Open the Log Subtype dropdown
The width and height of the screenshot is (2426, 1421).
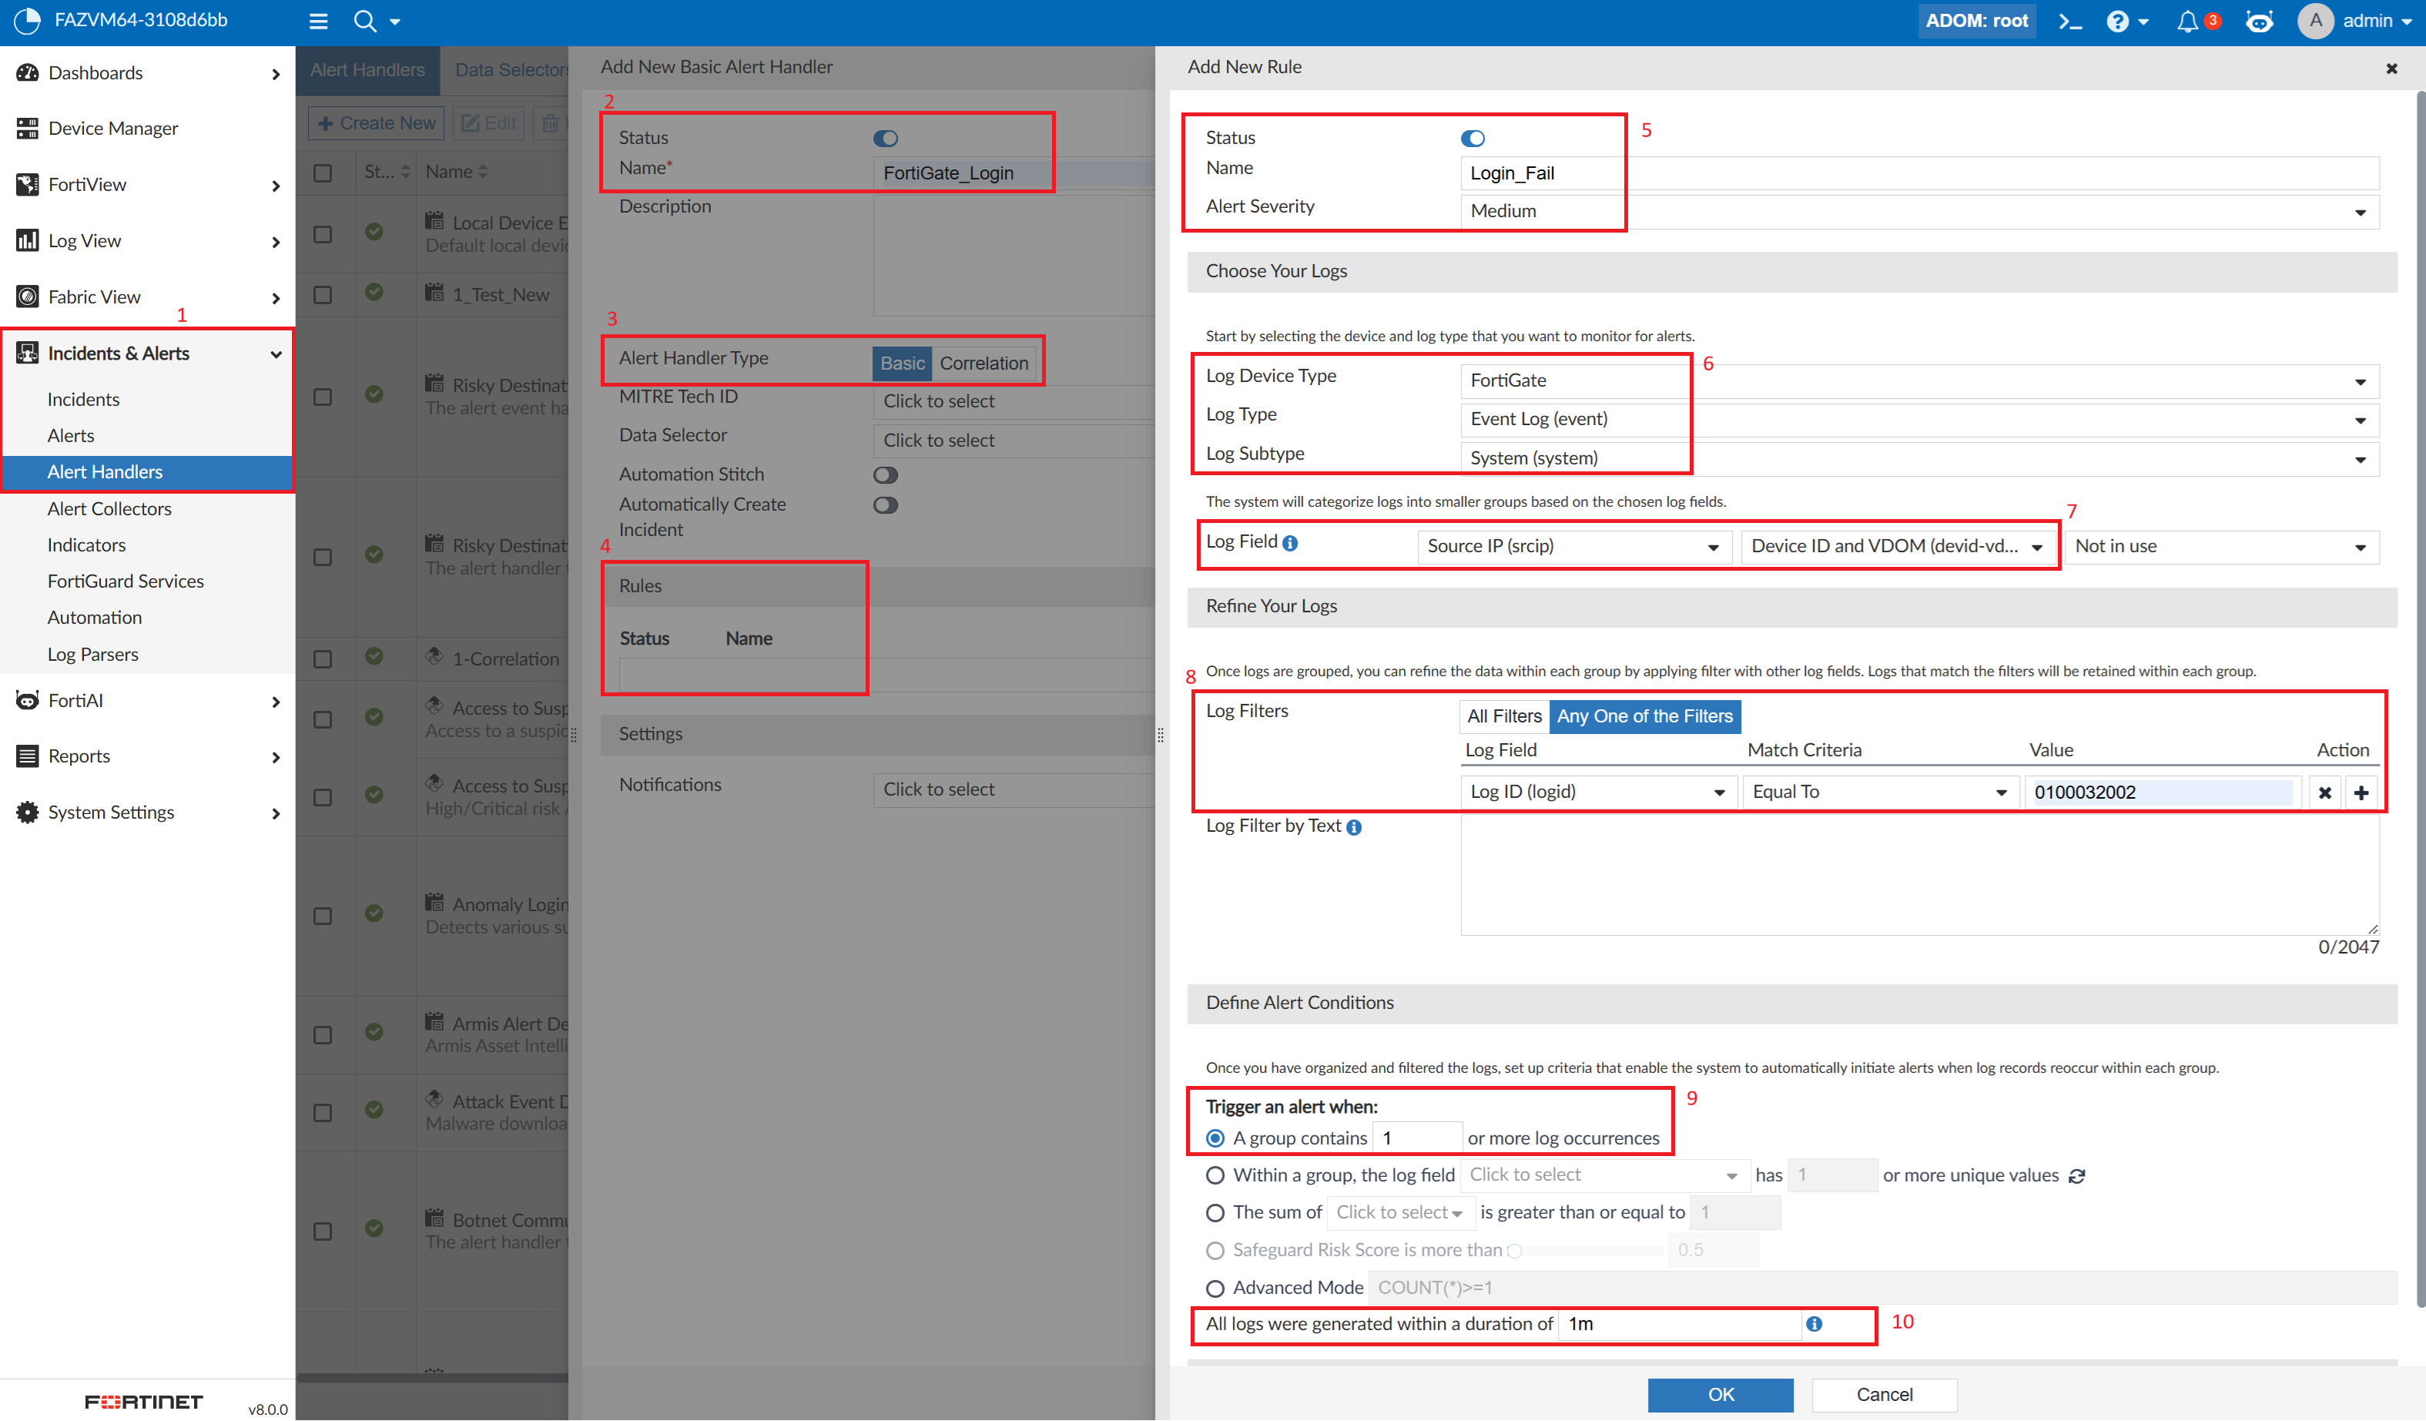[1919, 459]
